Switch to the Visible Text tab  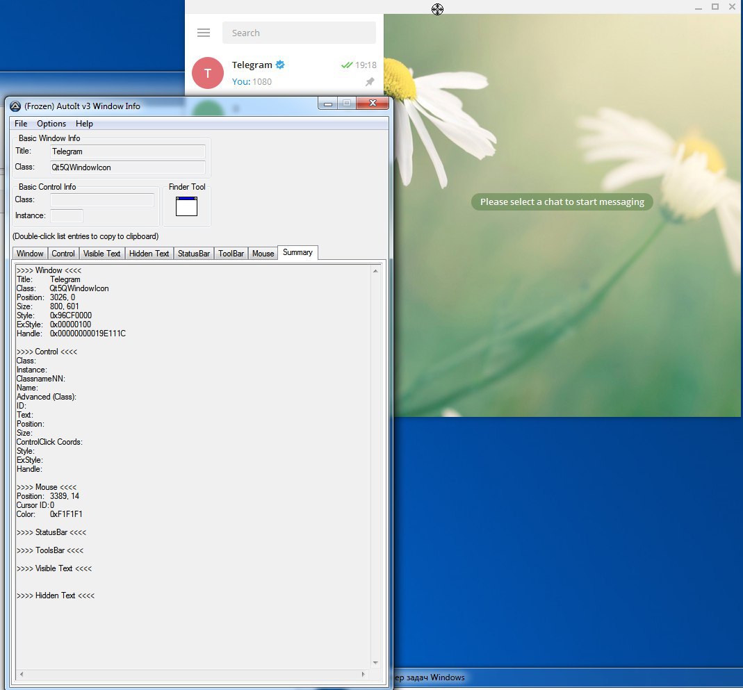coord(102,254)
